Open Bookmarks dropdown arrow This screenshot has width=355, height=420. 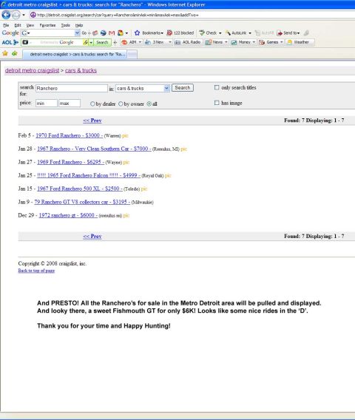tap(162, 33)
